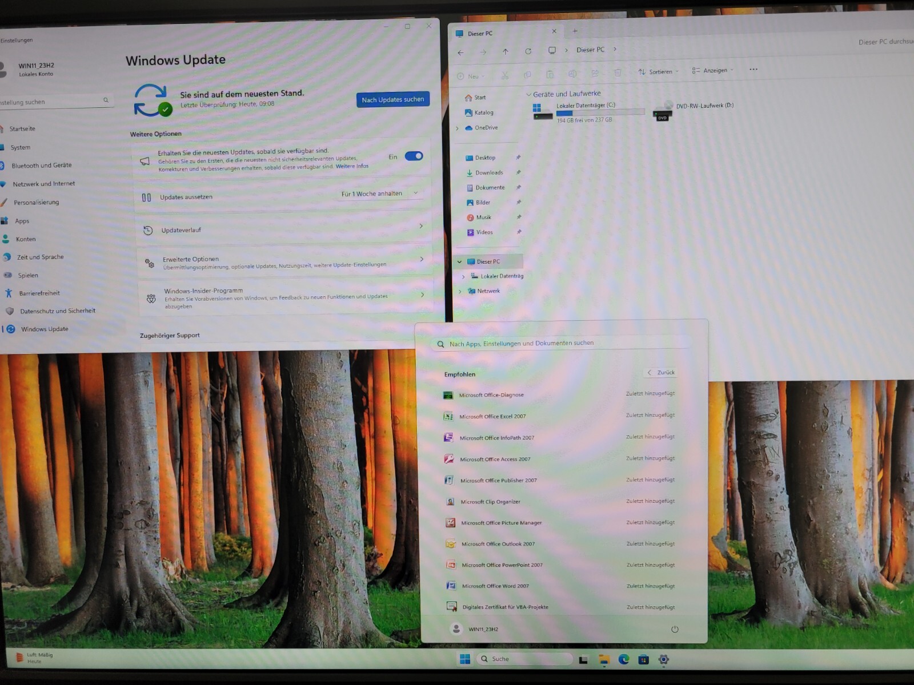Collapse Geräte und Laufwerke group
This screenshot has height=685, width=914.
click(x=528, y=94)
